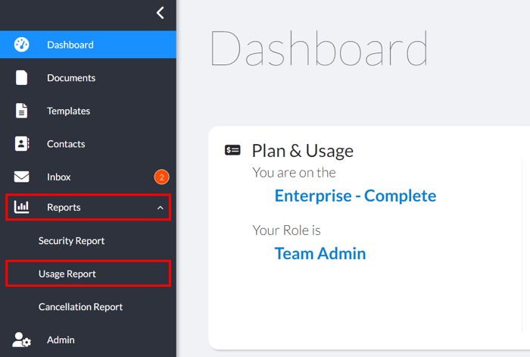Go to the Documents section
This screenshot has width=530, height=357.
71,78
